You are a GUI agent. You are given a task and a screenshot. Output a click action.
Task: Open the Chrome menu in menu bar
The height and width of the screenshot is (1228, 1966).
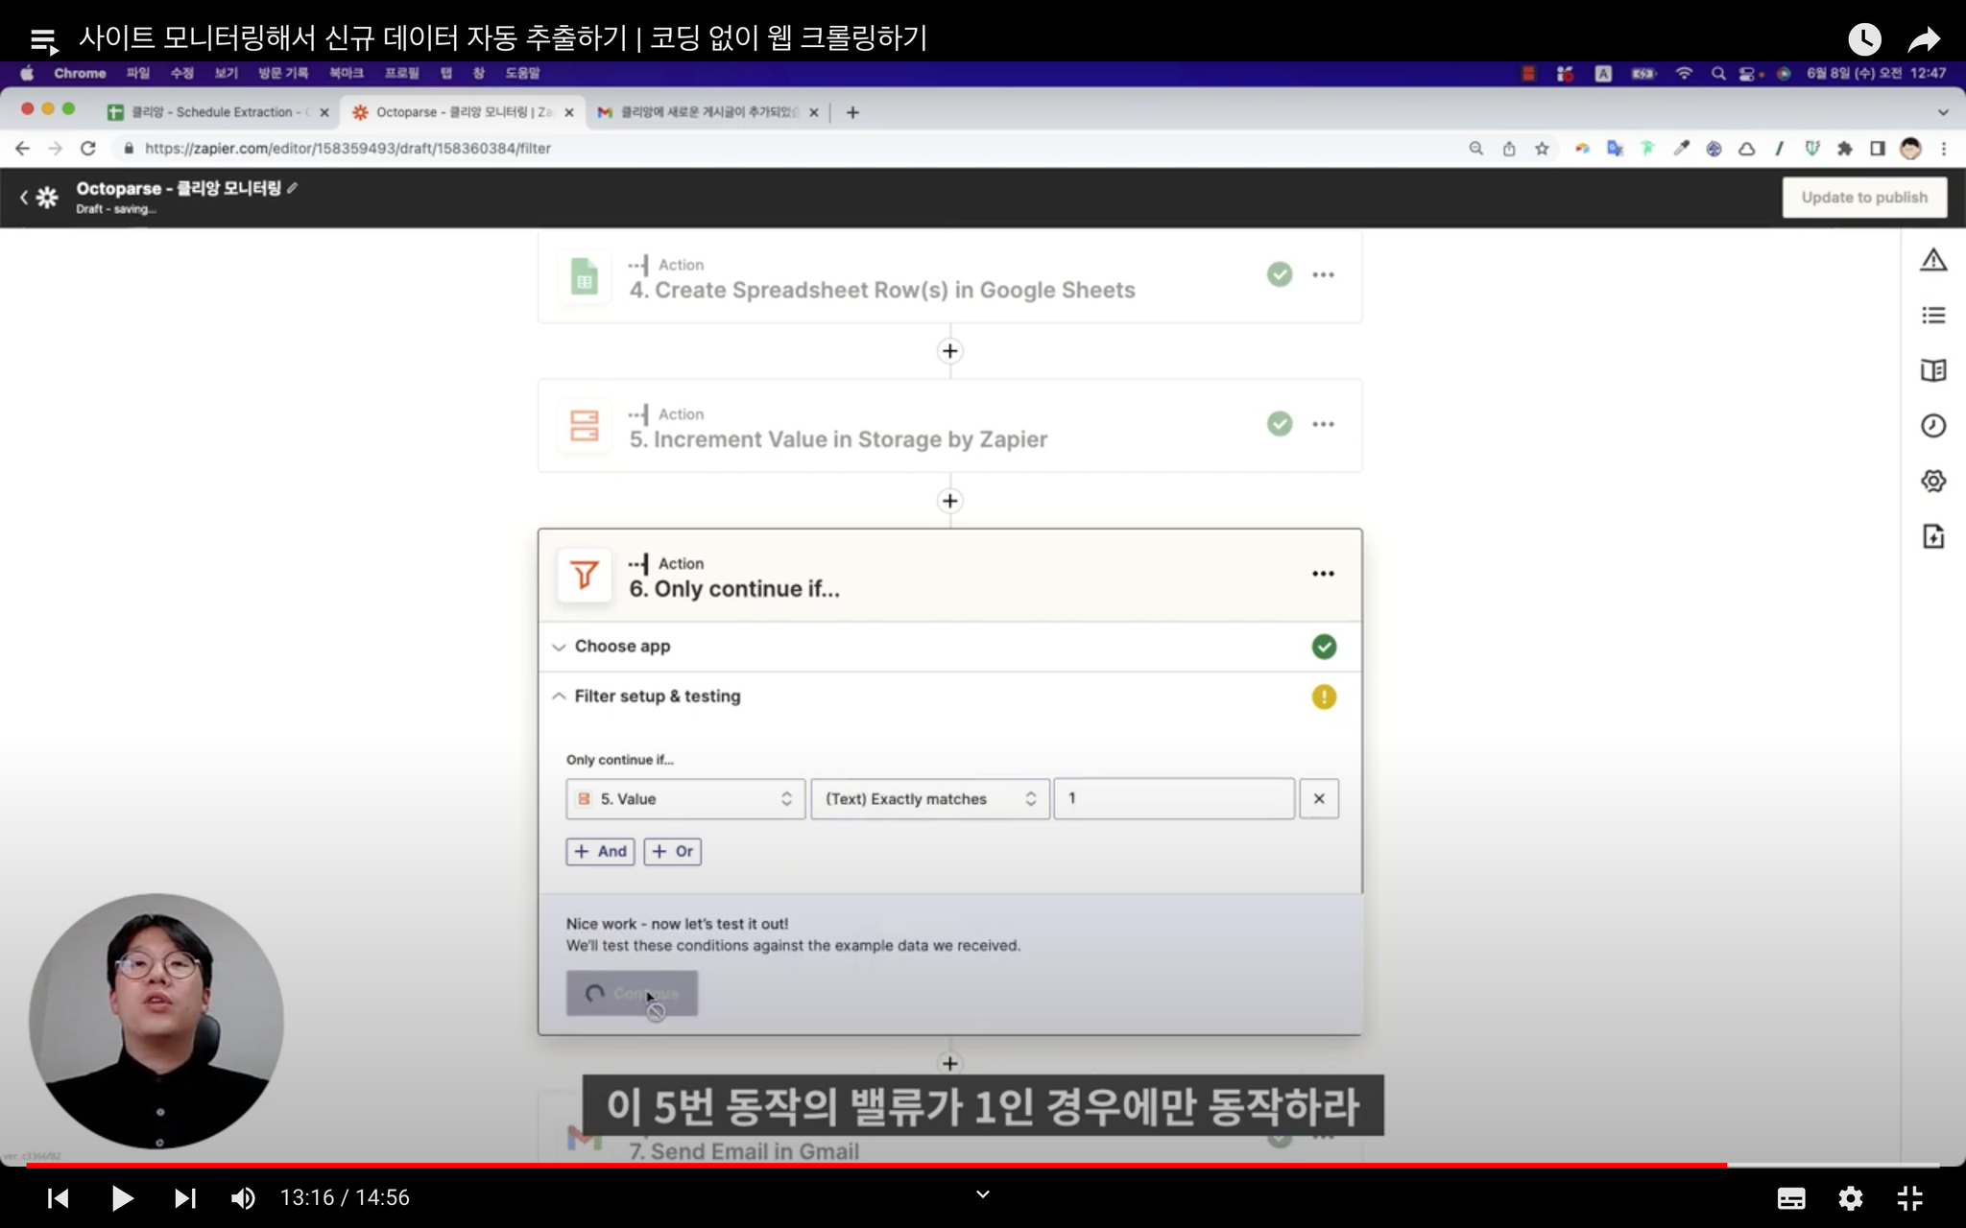(x=80, y=73)
